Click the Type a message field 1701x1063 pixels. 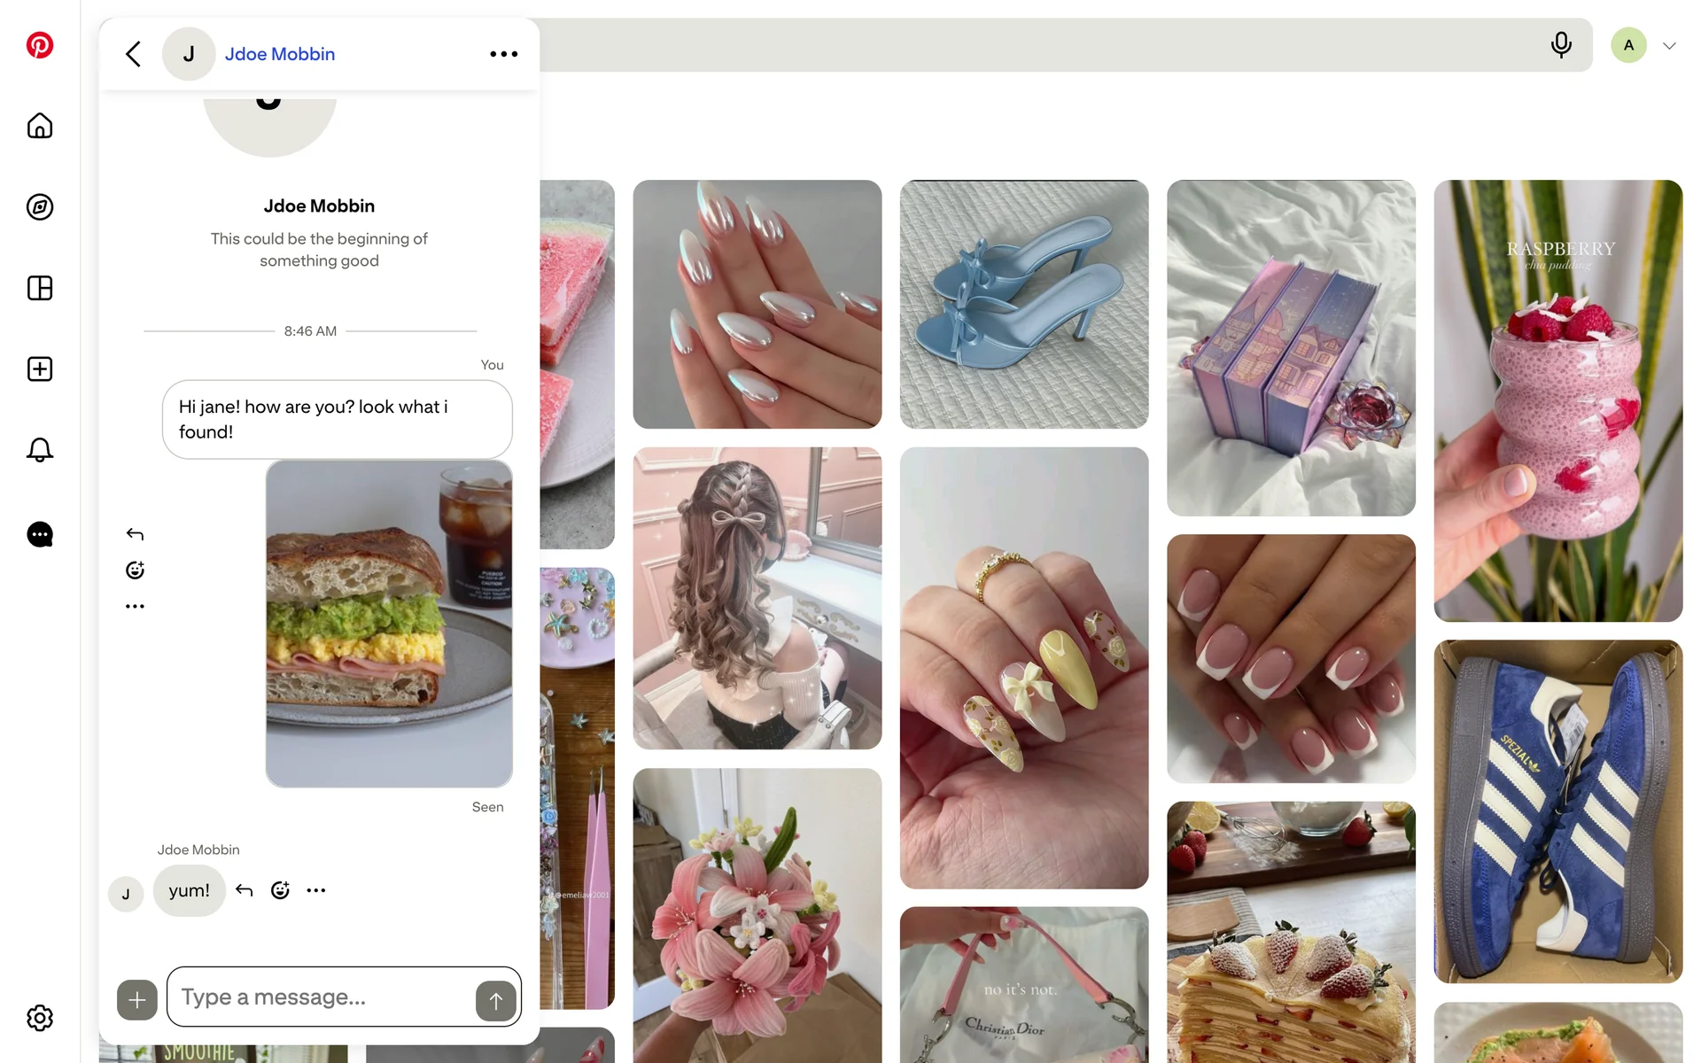(321, 997)
